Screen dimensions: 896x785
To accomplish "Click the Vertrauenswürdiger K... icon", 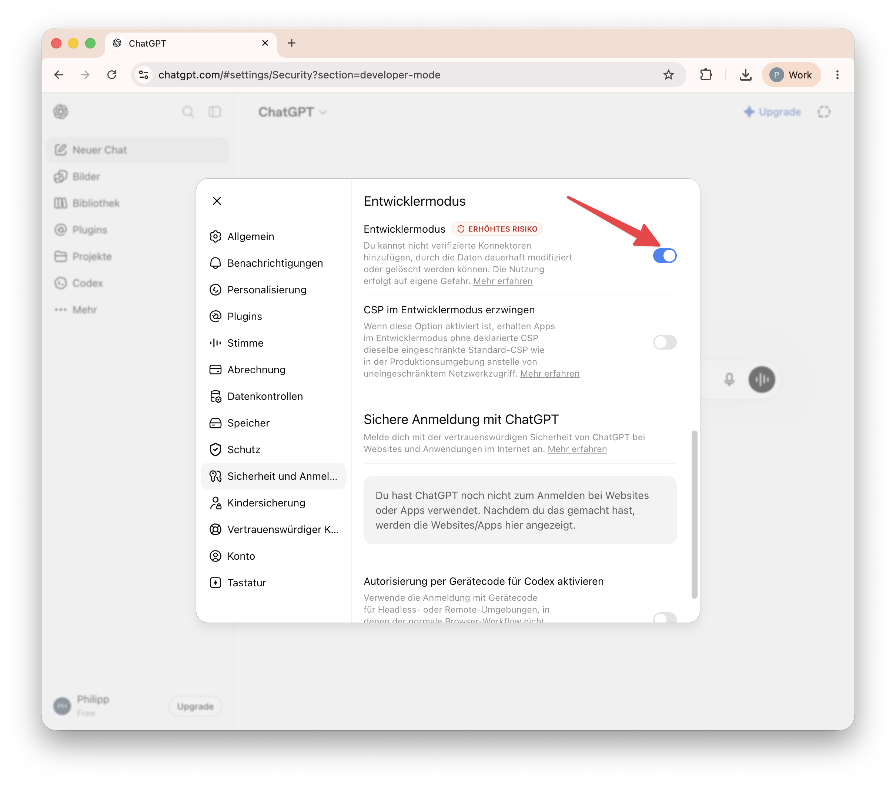I will (215, 530).
